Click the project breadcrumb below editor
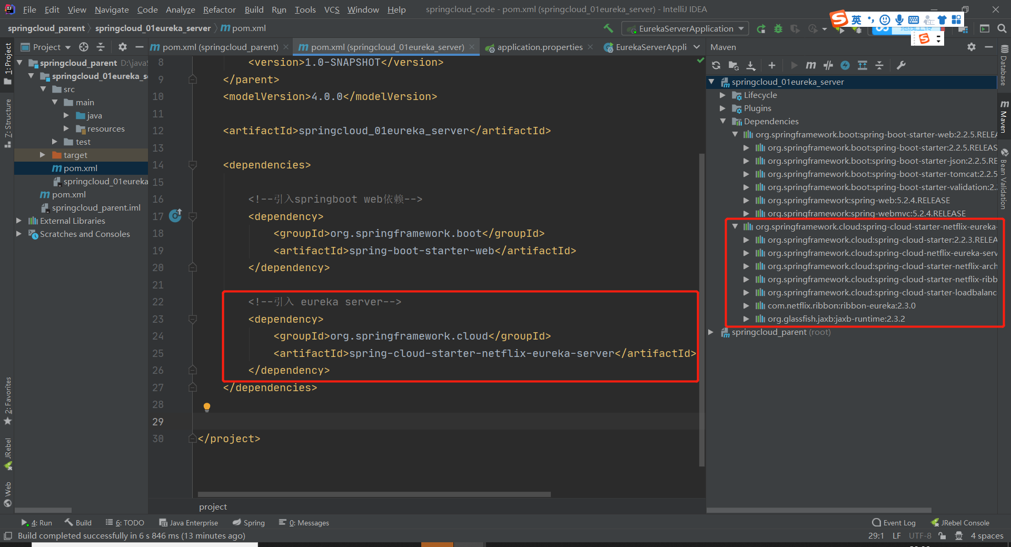The height and width of the screenshot is (547, 1011). [213, 506]
